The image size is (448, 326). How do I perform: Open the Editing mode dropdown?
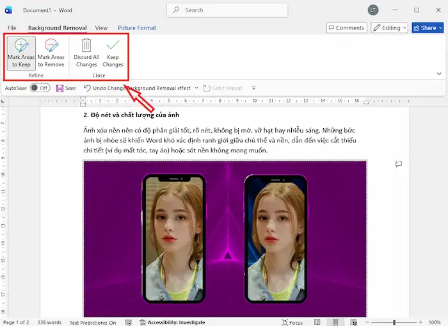389,28
